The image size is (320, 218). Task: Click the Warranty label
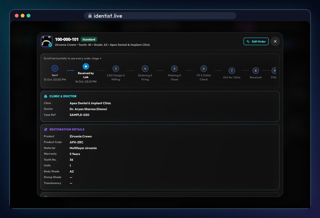(x=50, y=154)
